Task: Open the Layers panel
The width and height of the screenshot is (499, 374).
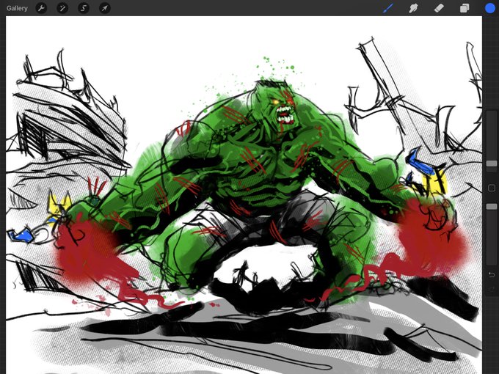Action: 465,8
